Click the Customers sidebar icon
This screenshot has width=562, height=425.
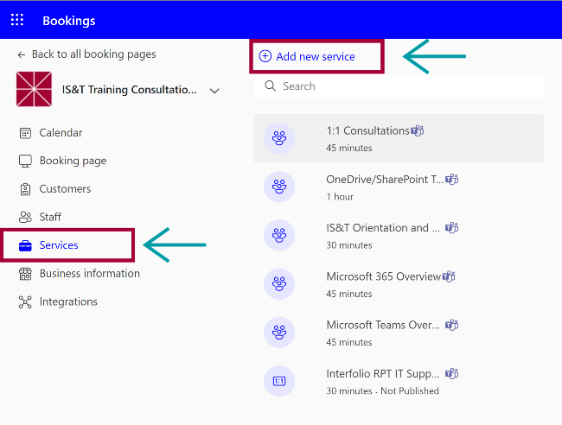coord(25,189)
